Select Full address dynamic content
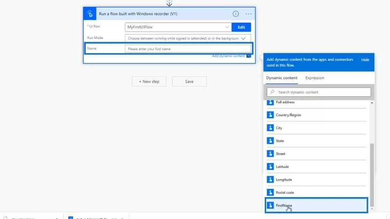The width and height of the screenshot is (390, 219). [x=316, y=102]
